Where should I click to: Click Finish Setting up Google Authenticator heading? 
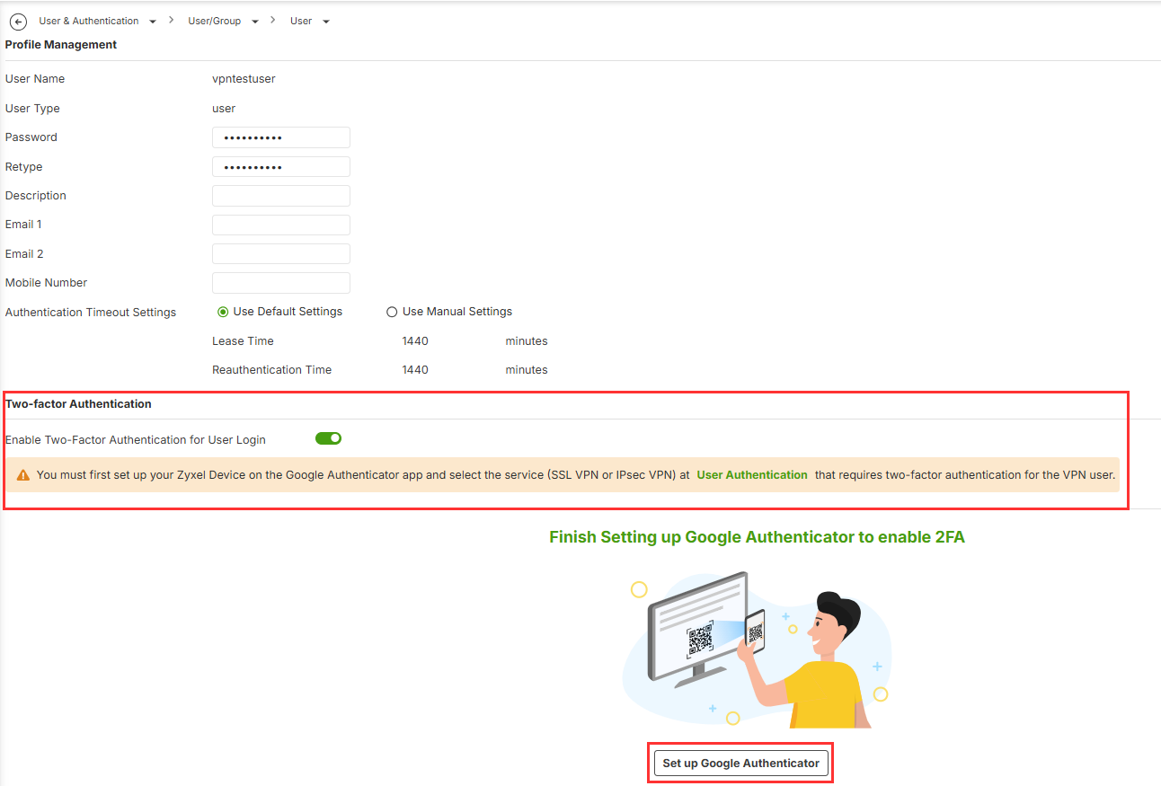757,537
